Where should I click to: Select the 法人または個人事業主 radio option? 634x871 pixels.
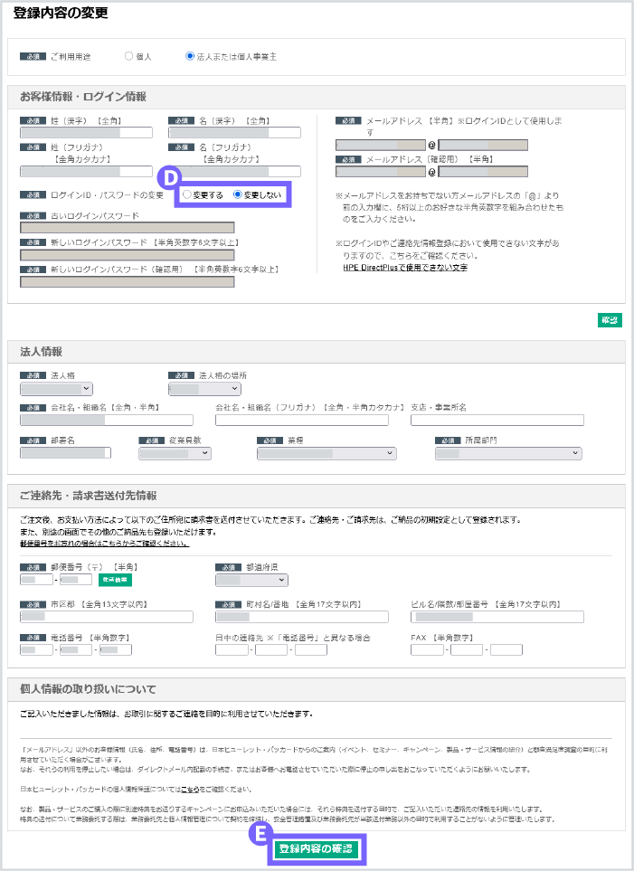pyautogui.click(x=190, y=56)
